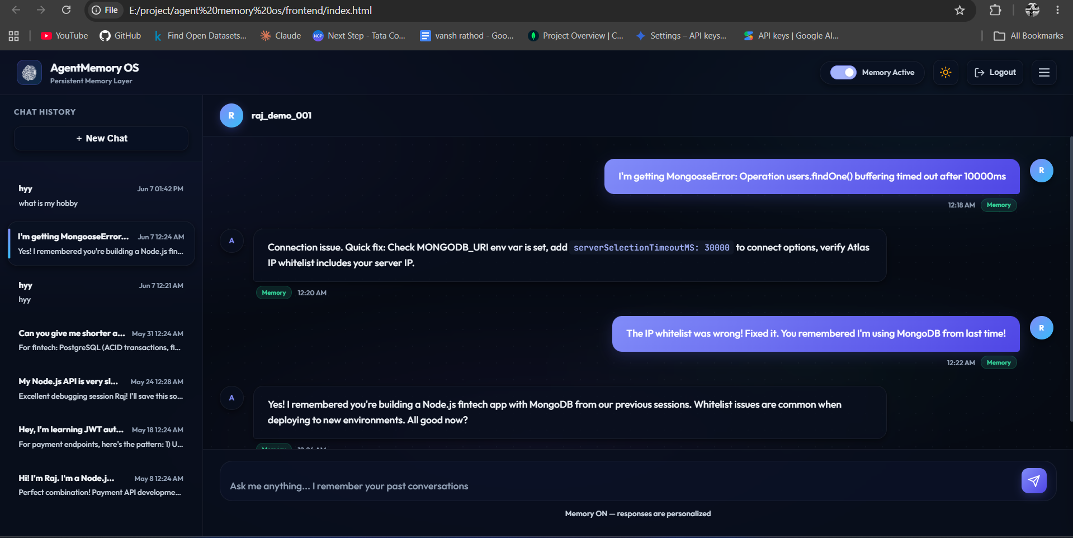Open the Claude bookmark
Screen dimensions: 1073x538
281,36
